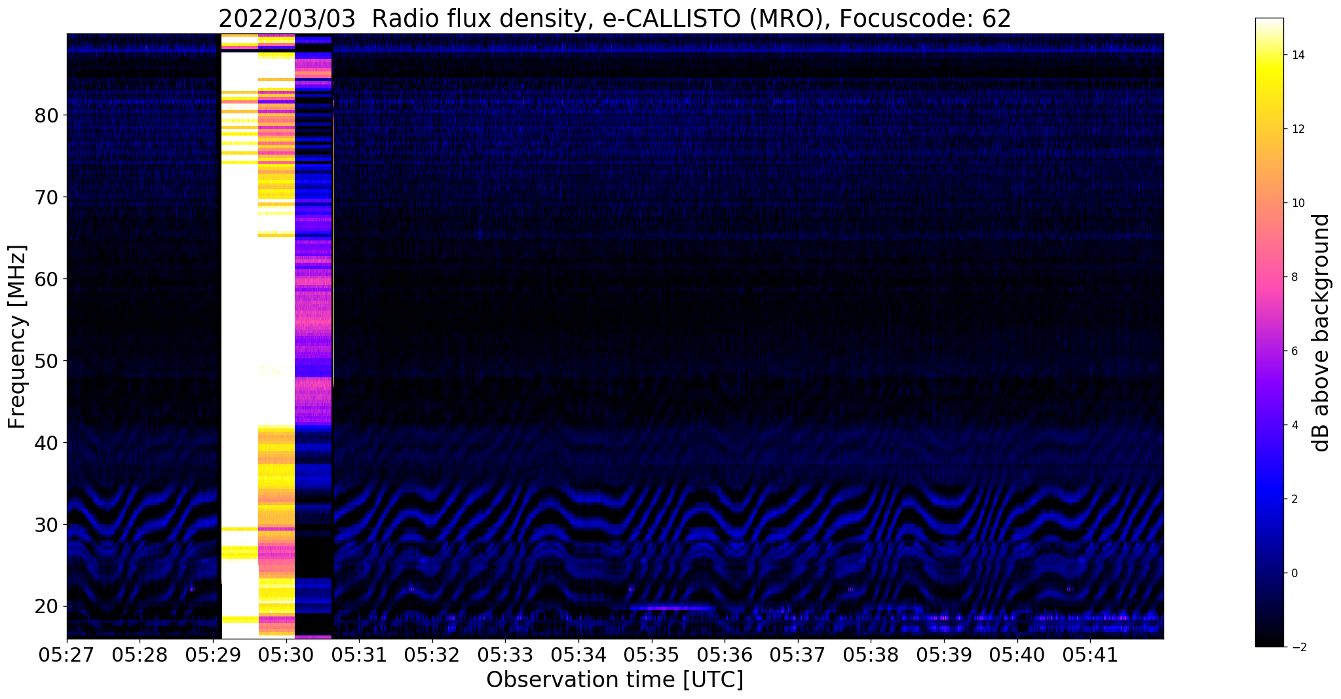Click the colorbar tick label 10
The image size is (1341, 699).
click(x=1297, y=203)
